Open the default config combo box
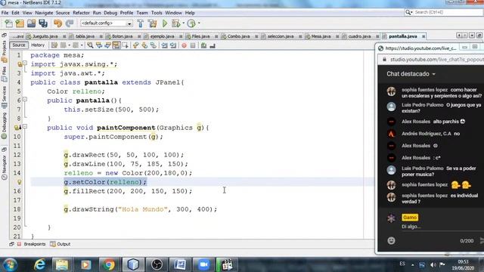 pos(106,23)
